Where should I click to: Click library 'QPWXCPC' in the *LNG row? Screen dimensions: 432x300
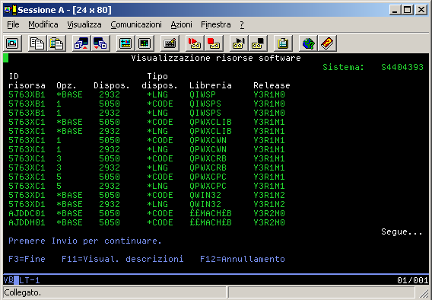point(208,186)
